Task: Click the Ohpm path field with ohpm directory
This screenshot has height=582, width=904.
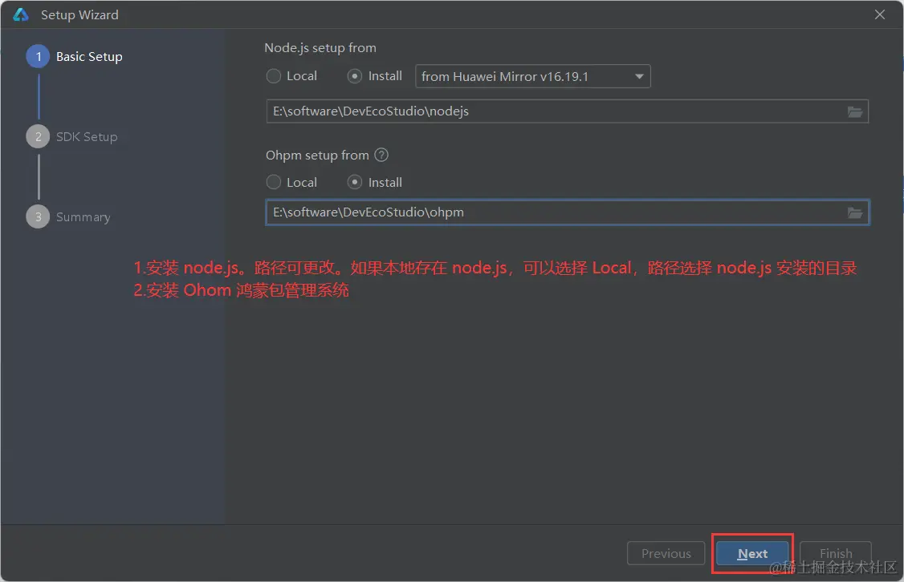Action: point(568,212)
